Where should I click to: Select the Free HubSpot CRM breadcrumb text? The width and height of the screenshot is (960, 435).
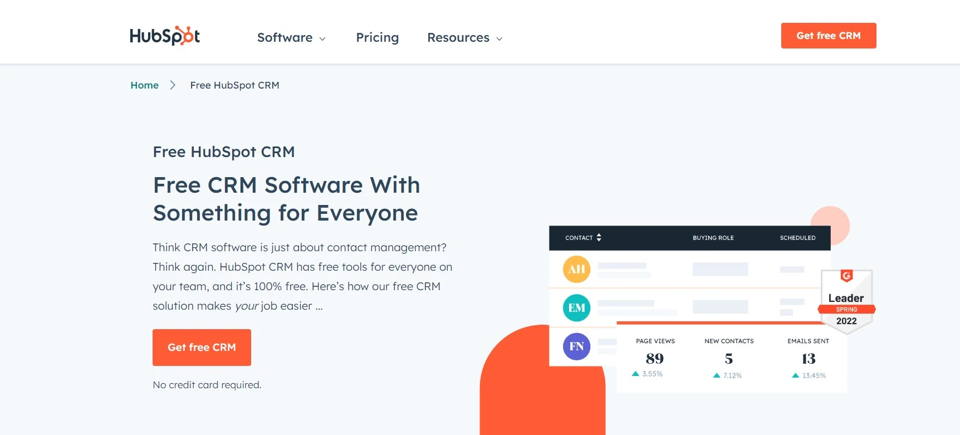click(x=234, y=85)
